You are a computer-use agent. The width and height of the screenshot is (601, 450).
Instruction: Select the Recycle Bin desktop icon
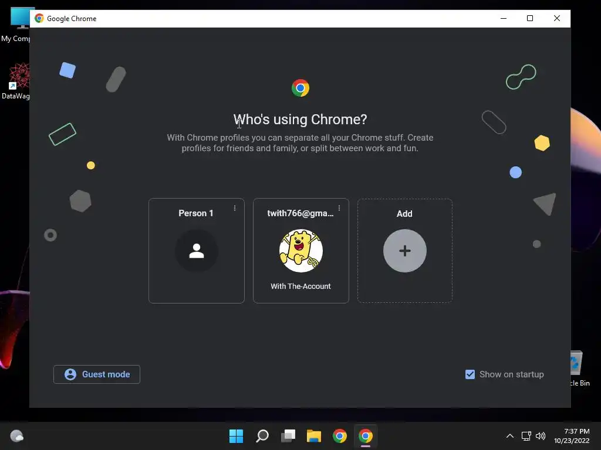click(x=579, y=368)
